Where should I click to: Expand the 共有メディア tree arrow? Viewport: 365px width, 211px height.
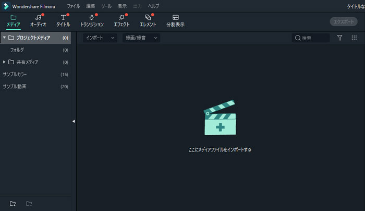(4, 62)
